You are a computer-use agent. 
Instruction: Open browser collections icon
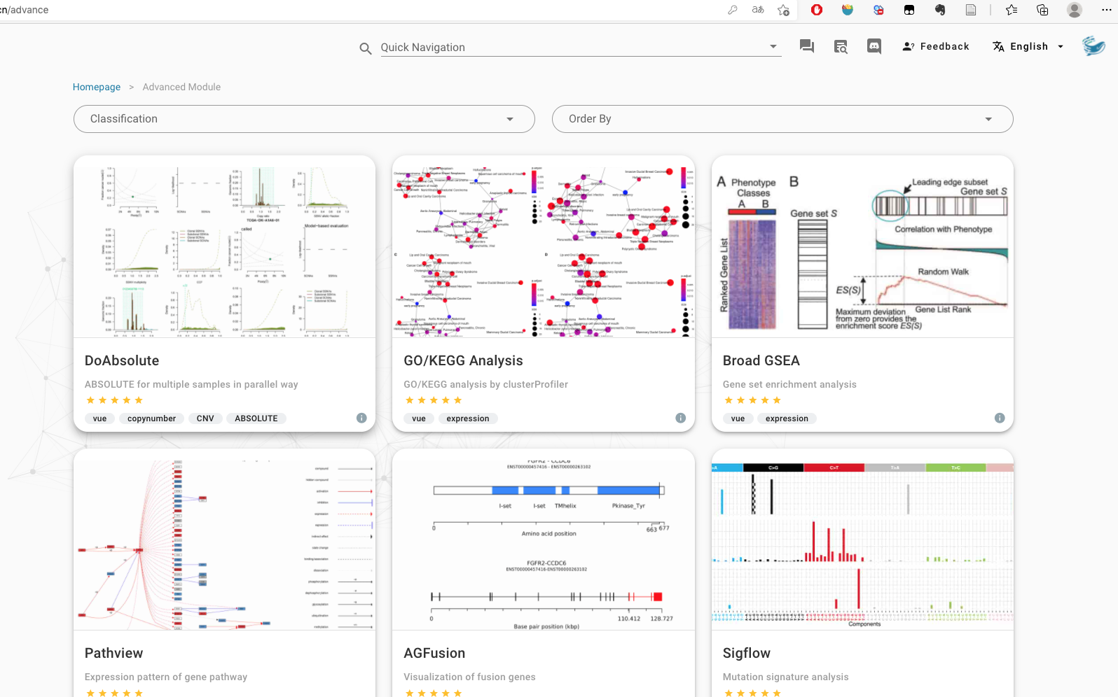[x=1042, y=10]
